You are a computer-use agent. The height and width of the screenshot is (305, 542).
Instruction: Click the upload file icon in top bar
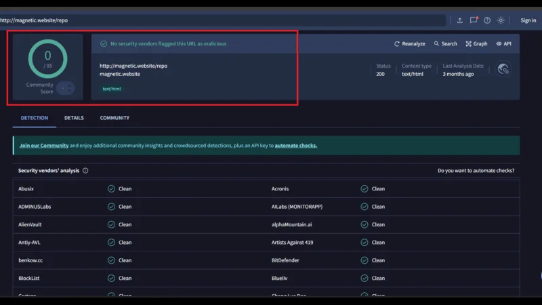click(x=460, y=20)
